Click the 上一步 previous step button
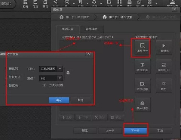Image resolution: width=181 pixels, height=140 pixels. [x=110, y=131]
